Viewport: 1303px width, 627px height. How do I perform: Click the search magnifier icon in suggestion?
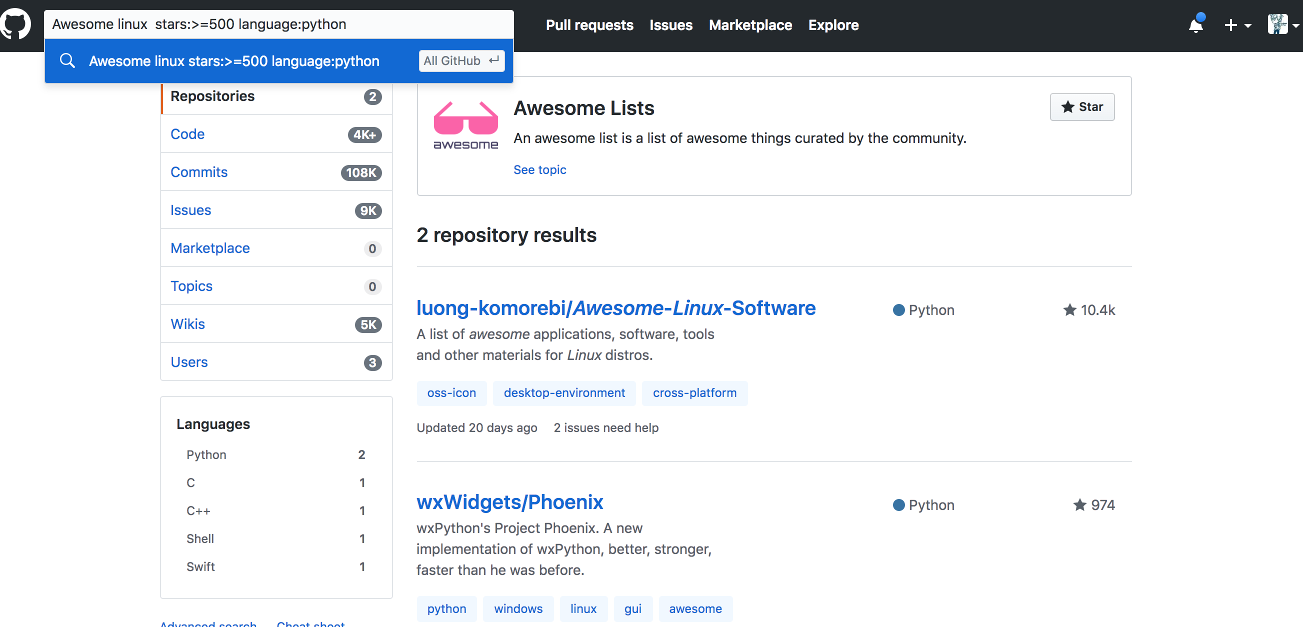[67, 61]
